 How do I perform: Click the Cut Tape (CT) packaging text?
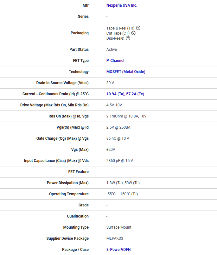[x=118, y=33]
